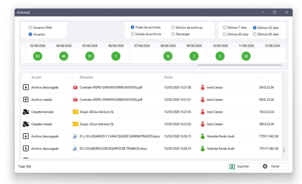Click the horizontal scrollbar under the dates
Viewport: 302px width, 184px height.
(239, 65)
